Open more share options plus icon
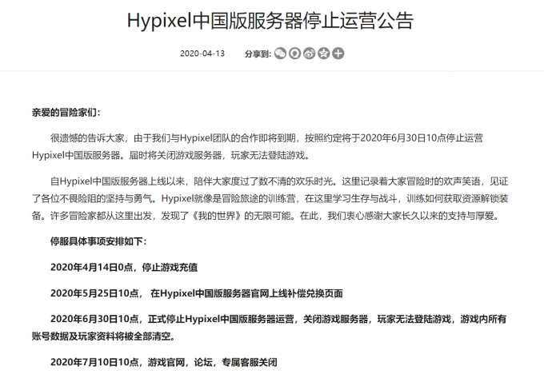 (338, 54)
